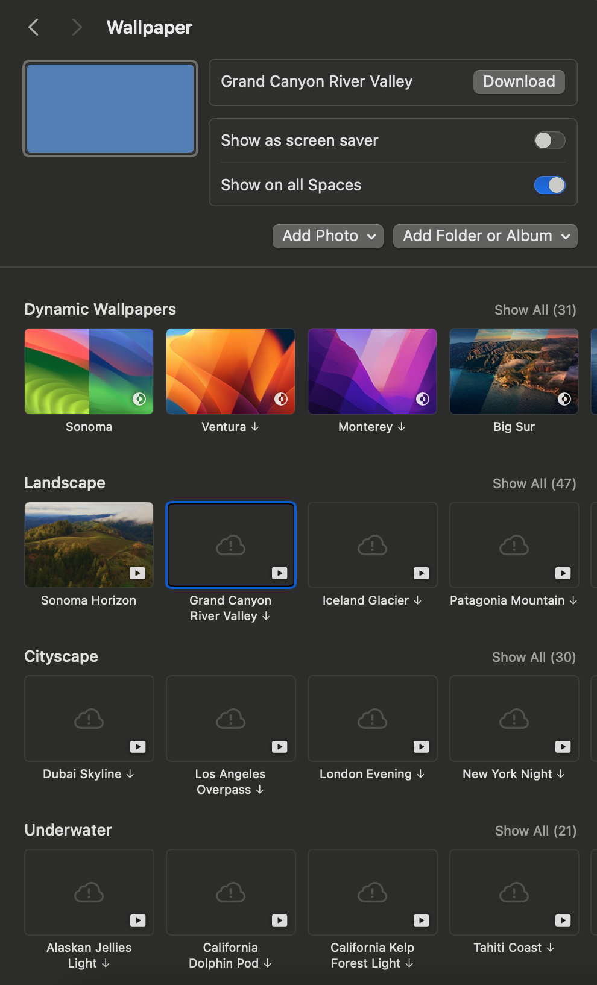The image size is (597, 985).
Task: Click the dynamic mode icon on Monterey
Action: pyautogui.click(x=423, y=399)
